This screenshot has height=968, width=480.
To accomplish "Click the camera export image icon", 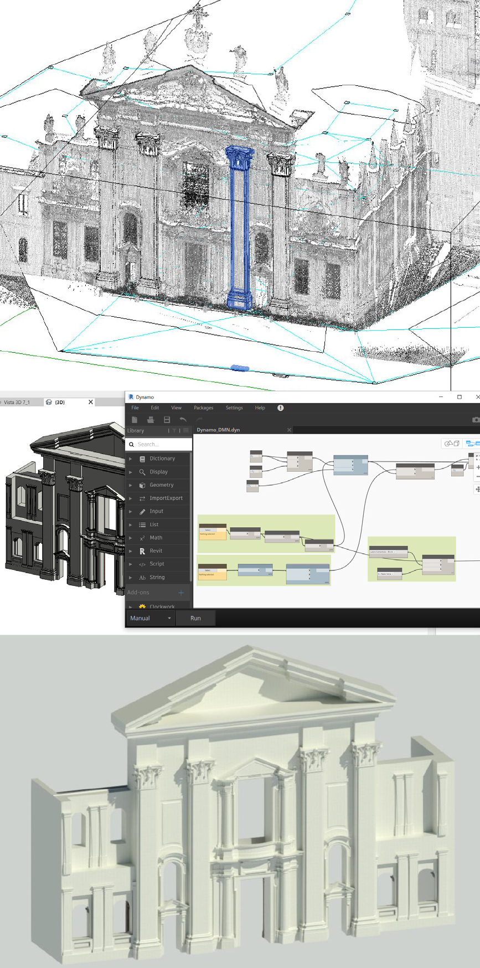I will [x=476, y=420].
